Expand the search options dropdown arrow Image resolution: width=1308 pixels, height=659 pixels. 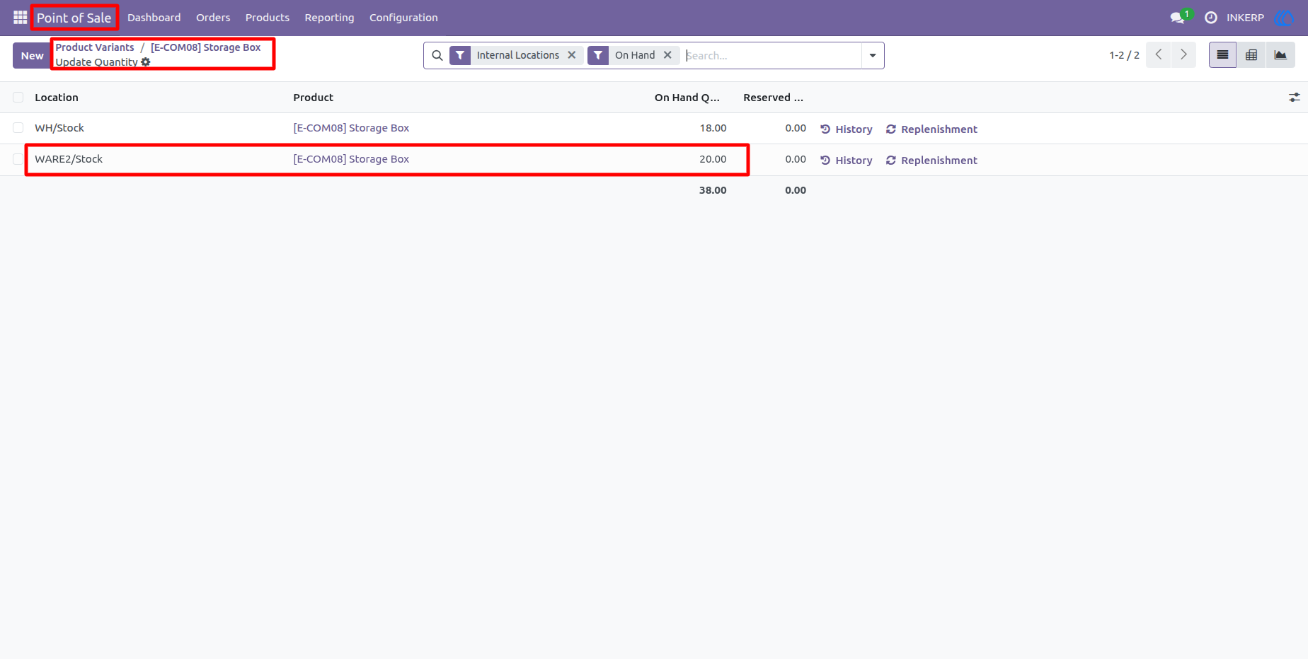(873, 55)
